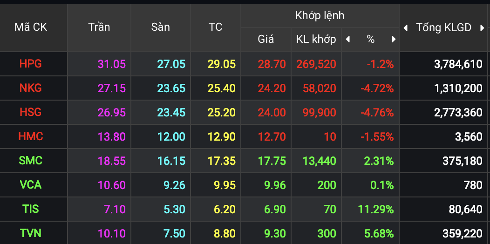The height and width of the screenshot is (244, 490).
Task: Click the SMC ticker symbol
Action: [31, 161]
